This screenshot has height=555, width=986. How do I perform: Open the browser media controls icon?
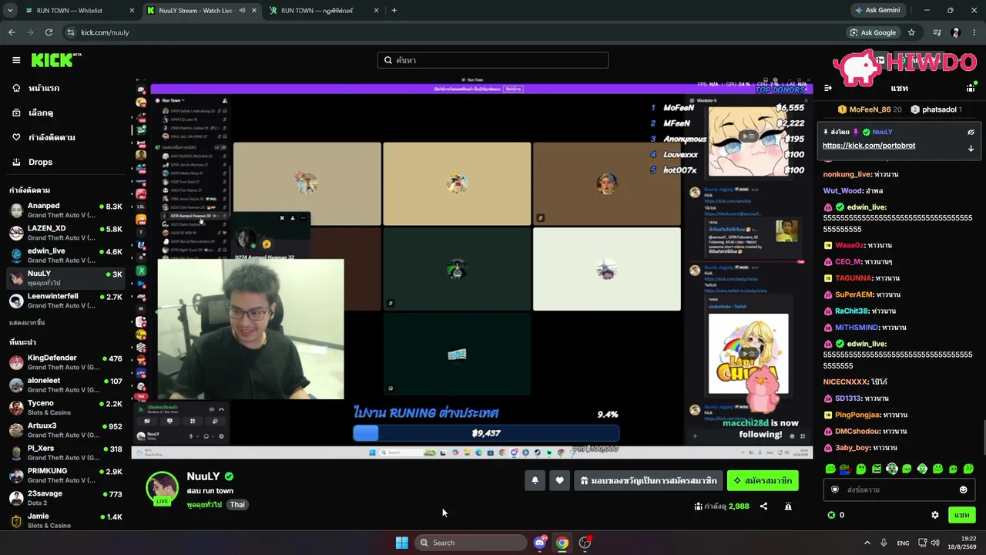(x=937, y=32)
